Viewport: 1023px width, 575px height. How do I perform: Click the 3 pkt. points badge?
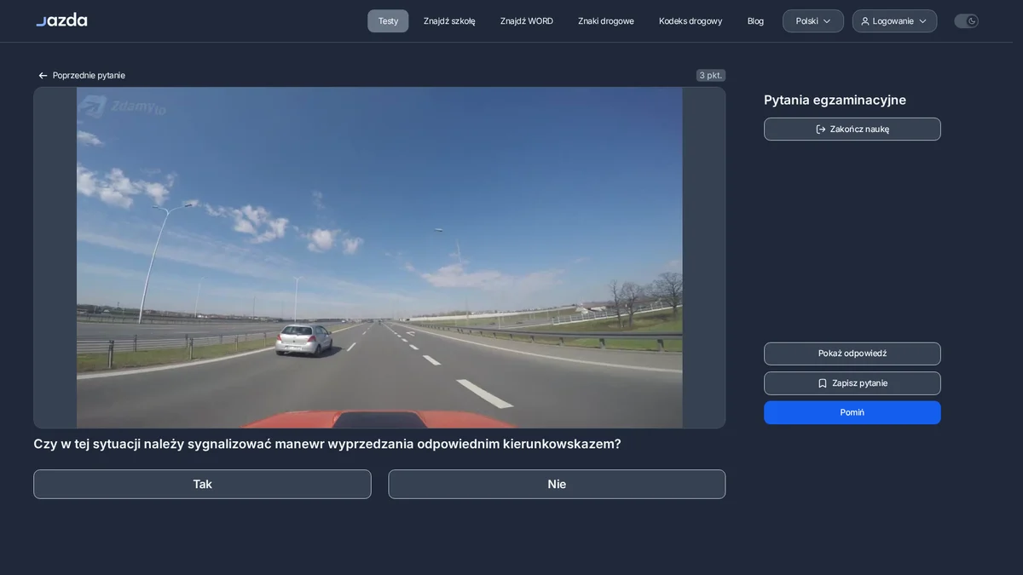711,76
